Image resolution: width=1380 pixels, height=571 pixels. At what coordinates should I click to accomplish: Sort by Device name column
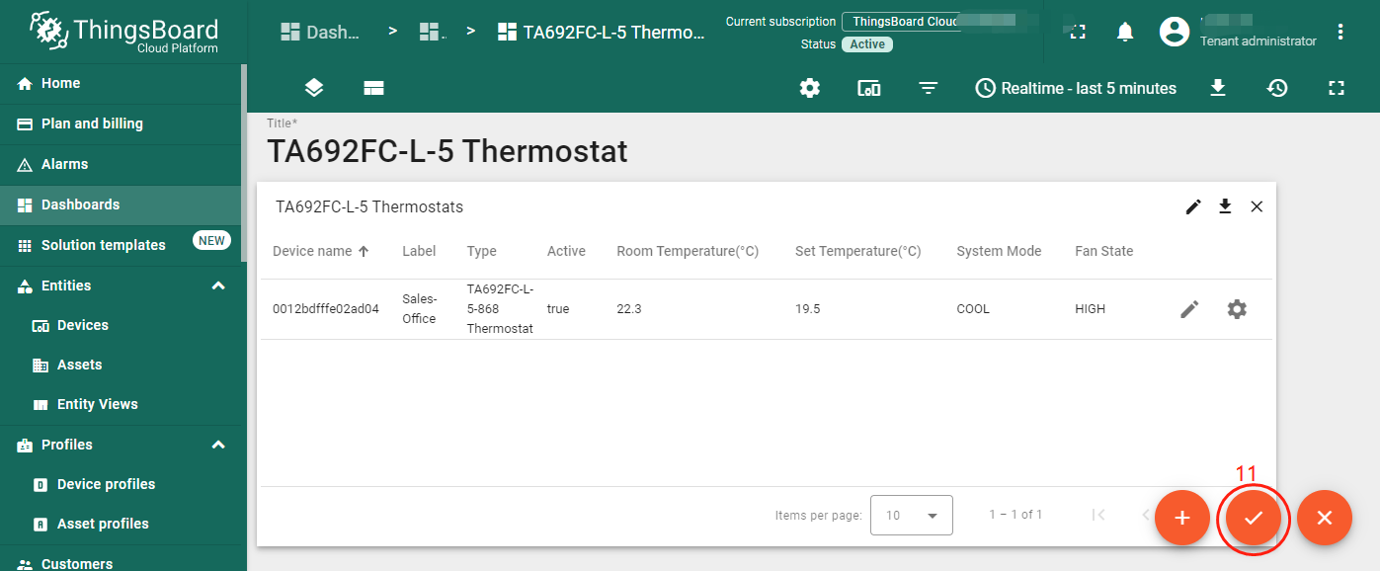321,251
